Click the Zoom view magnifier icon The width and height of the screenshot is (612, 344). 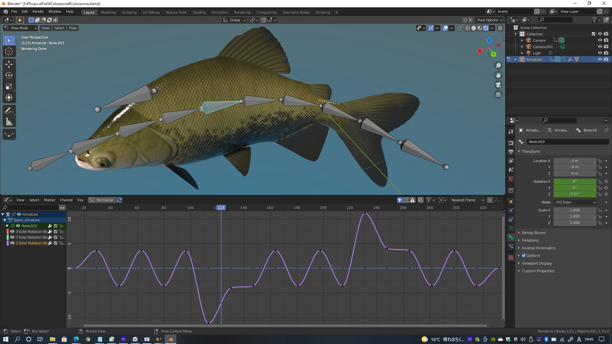click(x=498, y=66)
